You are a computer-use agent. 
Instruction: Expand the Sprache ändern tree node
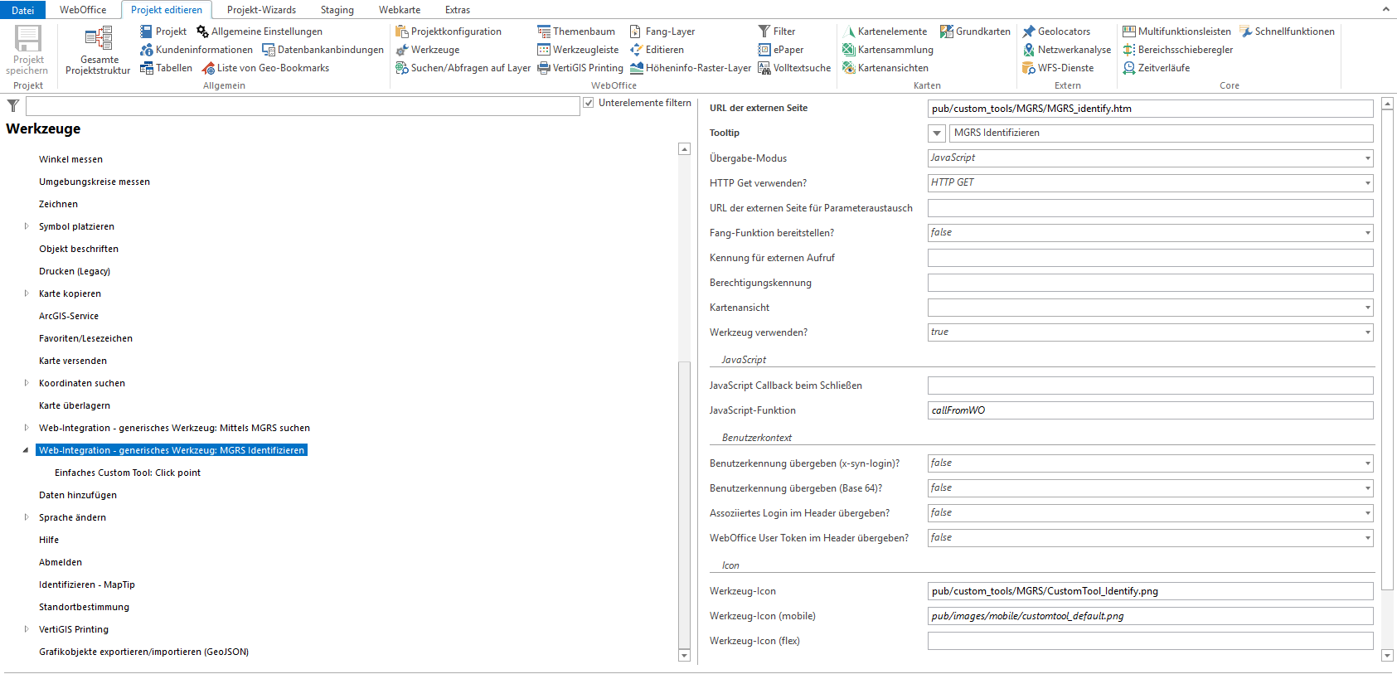[x=27, y=517]
